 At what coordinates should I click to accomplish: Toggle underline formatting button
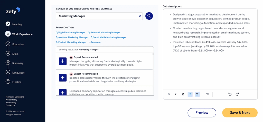tap(183, 94)
